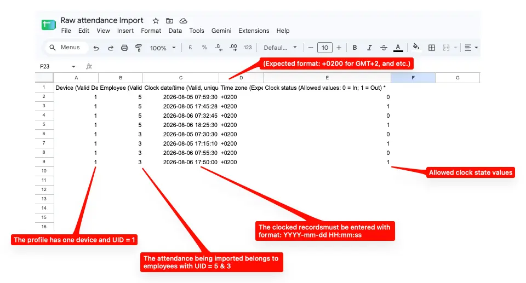The height and width of the screenshot is (283, 526).
Task: Print the spreadsheet
Action: point(124,48)
